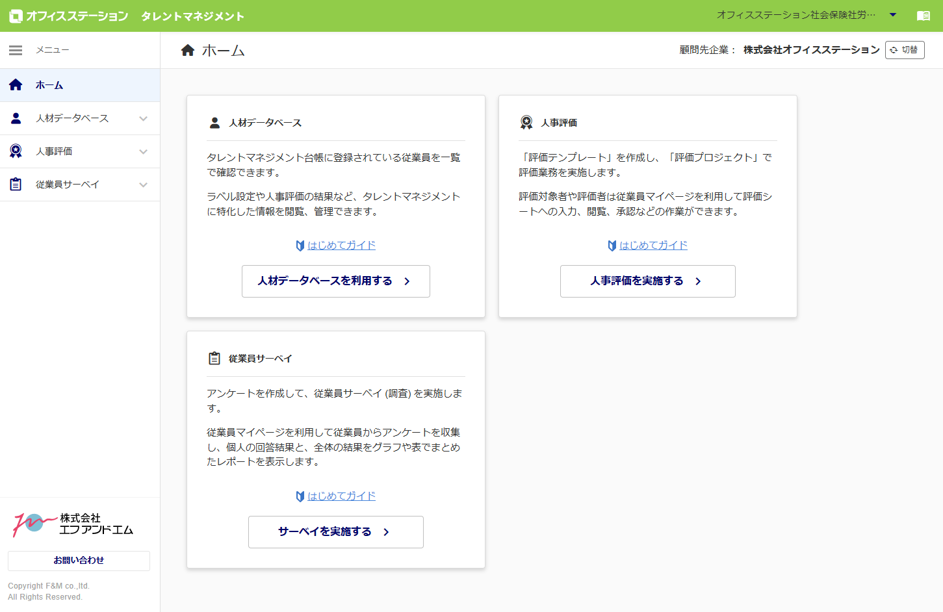
Task: Click the 従業員サーベイ clipboard icon in sidebar
Action: (x=16, y=185)
